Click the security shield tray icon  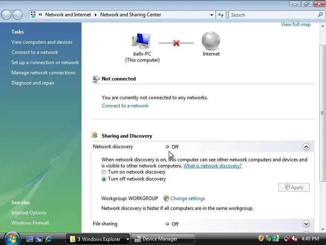point(261,238)
